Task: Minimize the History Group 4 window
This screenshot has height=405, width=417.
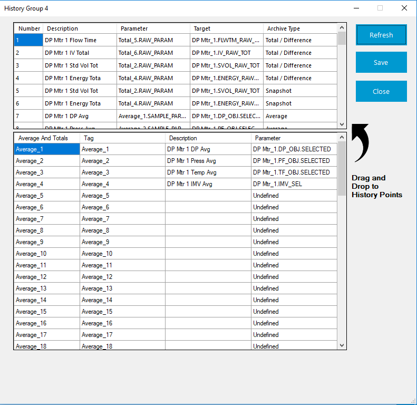Action: pyautogui.click(x=356, y=8)
